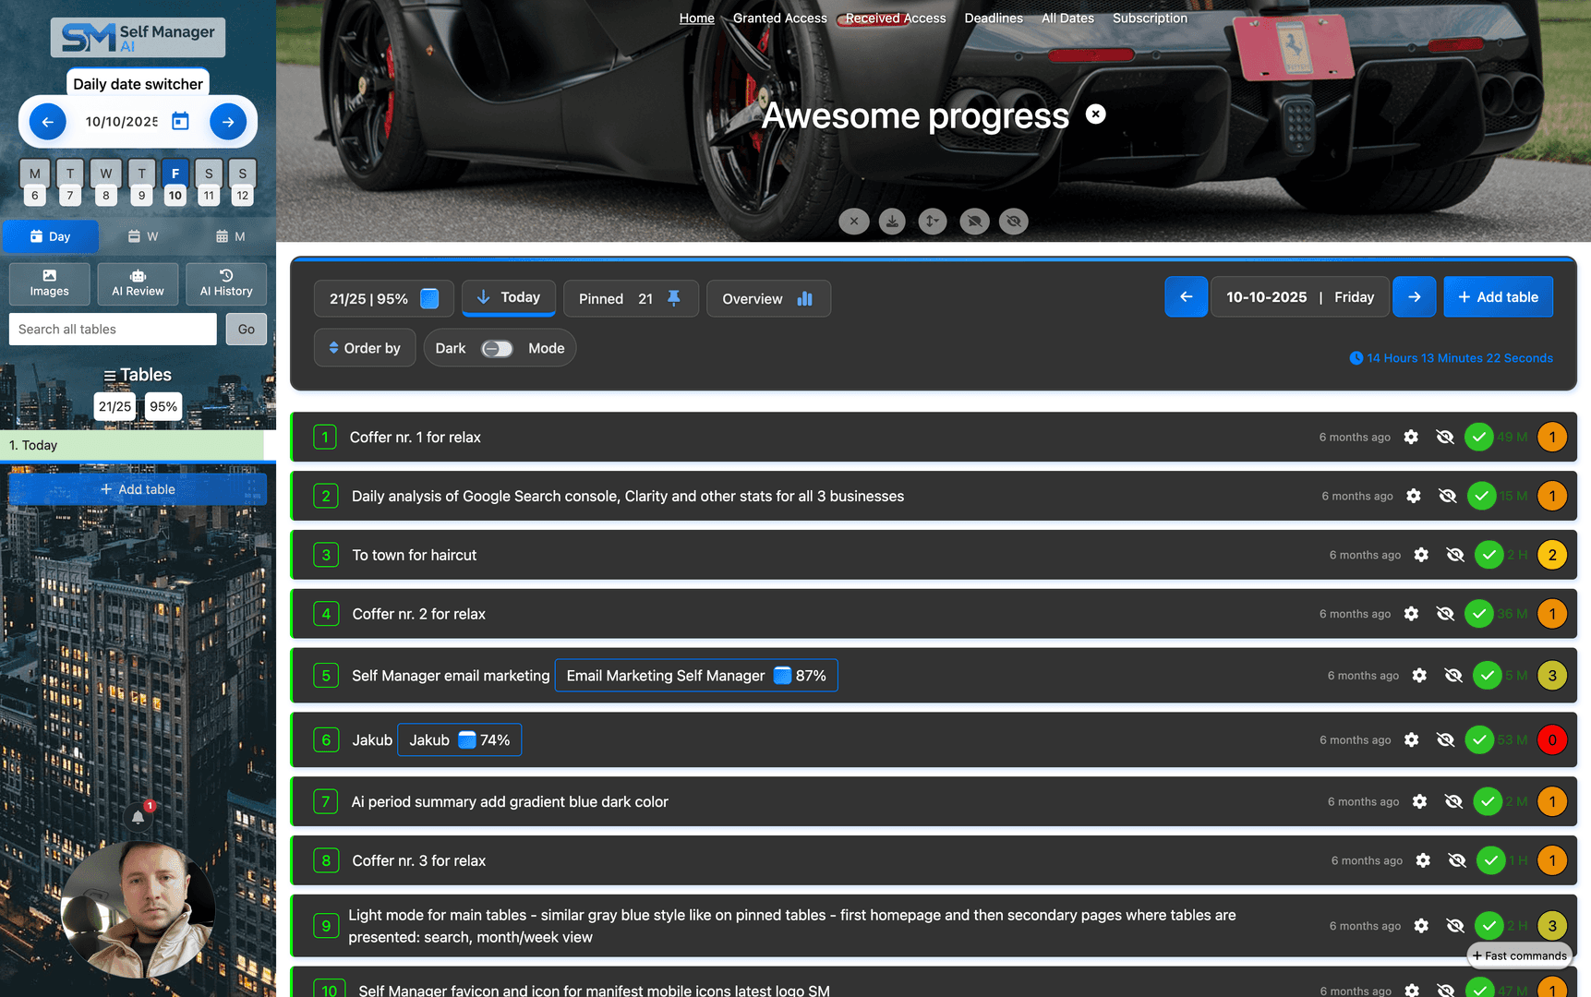Hide Light mode for main tables row

[x=1455, y=926]
